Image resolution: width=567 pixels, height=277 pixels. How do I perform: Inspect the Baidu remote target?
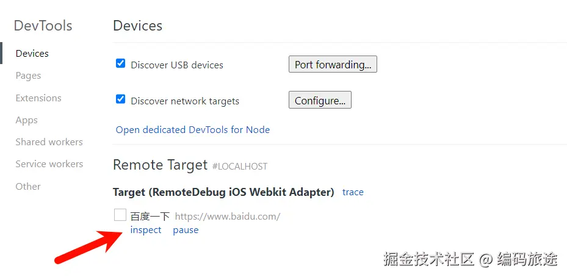click(146, 230)
